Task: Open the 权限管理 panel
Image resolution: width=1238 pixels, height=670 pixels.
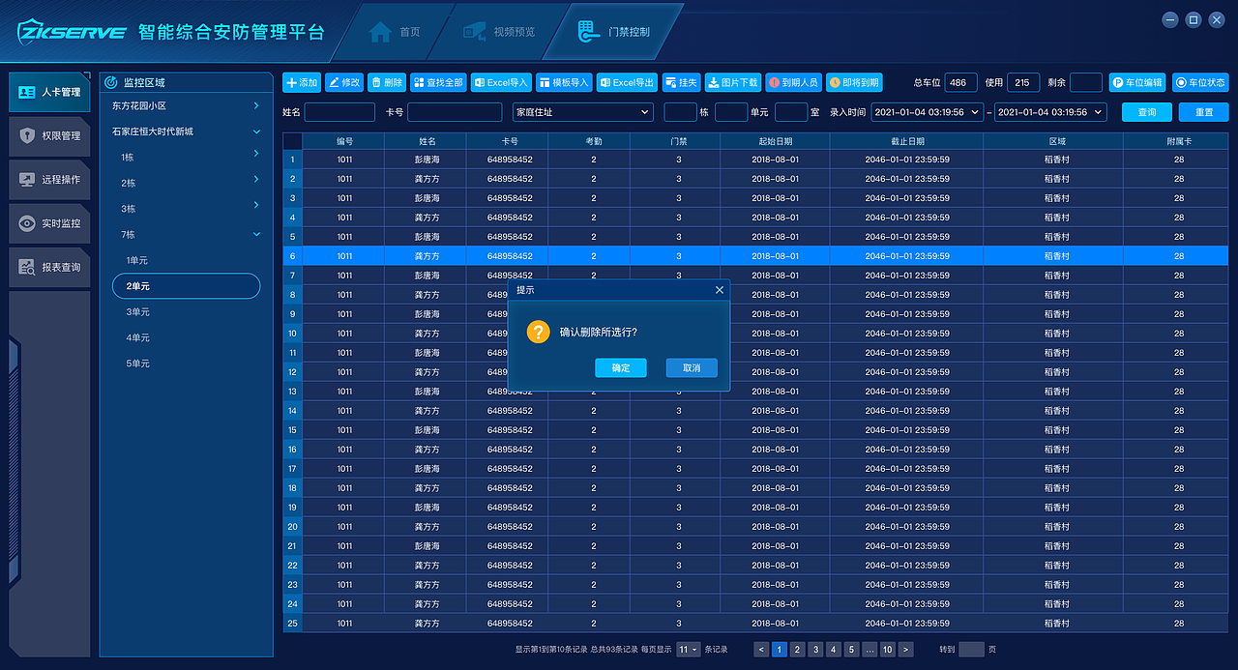Action: click(x=48, y=135)
